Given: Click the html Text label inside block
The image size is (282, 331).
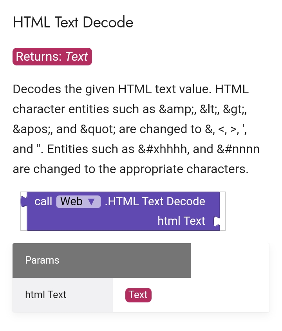Looking at the screenshot, I should (x=181, y=221).
